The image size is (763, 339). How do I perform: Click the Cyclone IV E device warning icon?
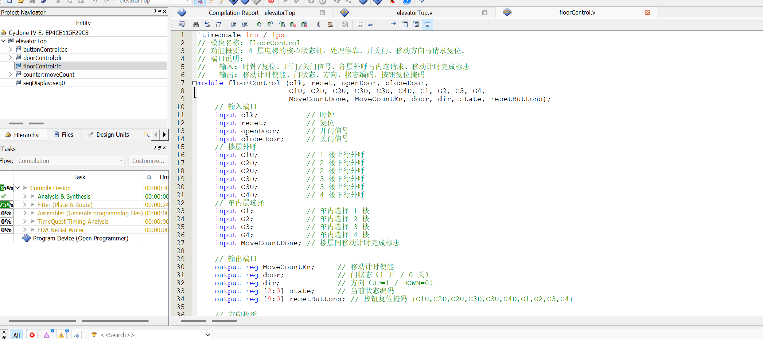4,32
